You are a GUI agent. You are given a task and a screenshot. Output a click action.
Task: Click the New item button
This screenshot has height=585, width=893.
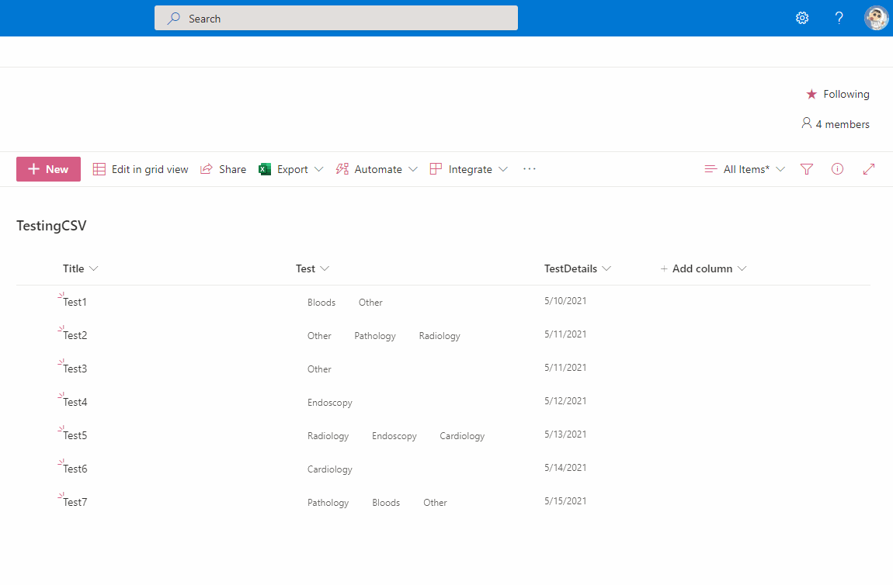[48, 169]
